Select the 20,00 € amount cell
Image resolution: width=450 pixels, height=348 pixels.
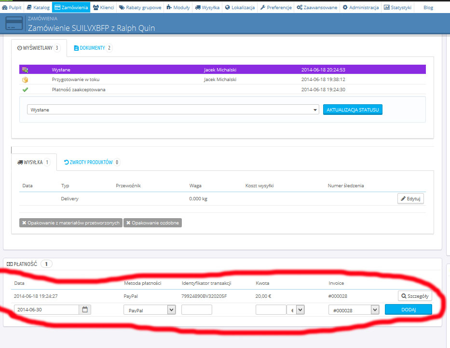coord(263,296)
